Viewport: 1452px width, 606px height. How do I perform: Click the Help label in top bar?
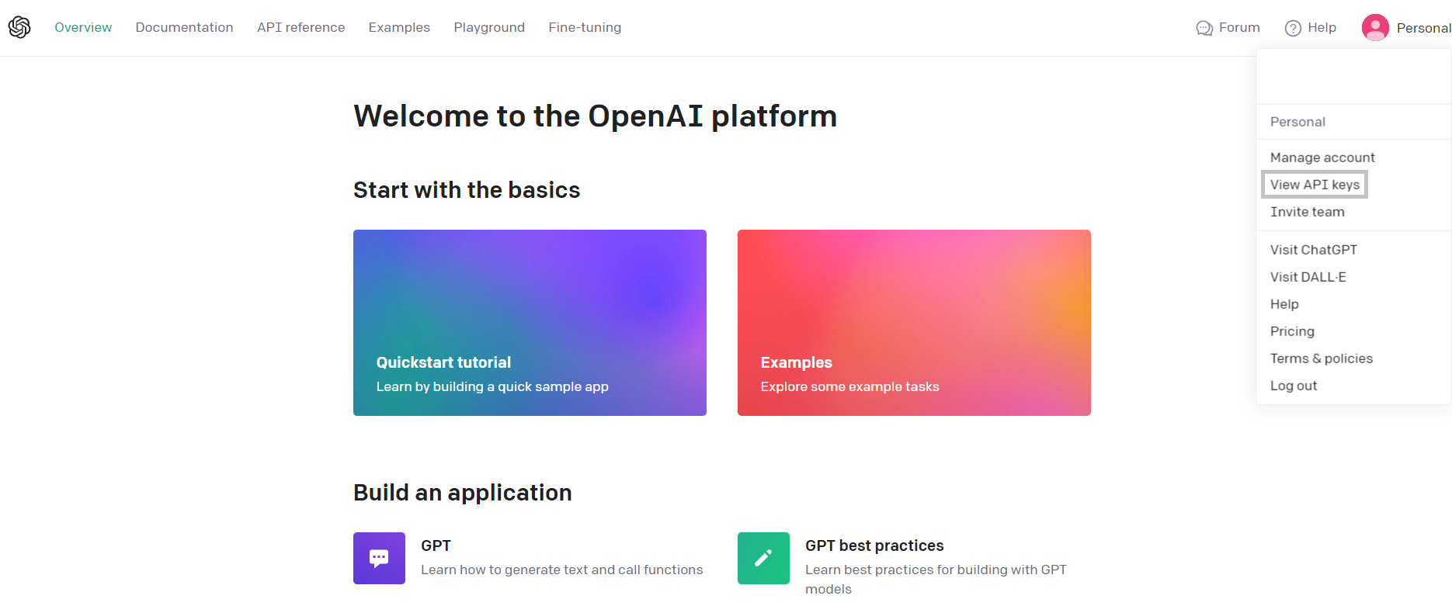point(1322,27)
